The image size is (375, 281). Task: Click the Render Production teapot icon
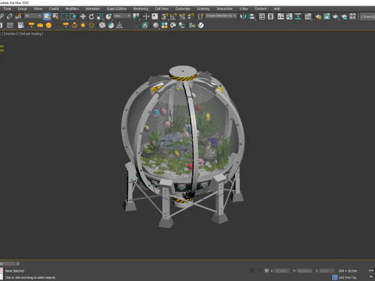[x=335, y=16]
